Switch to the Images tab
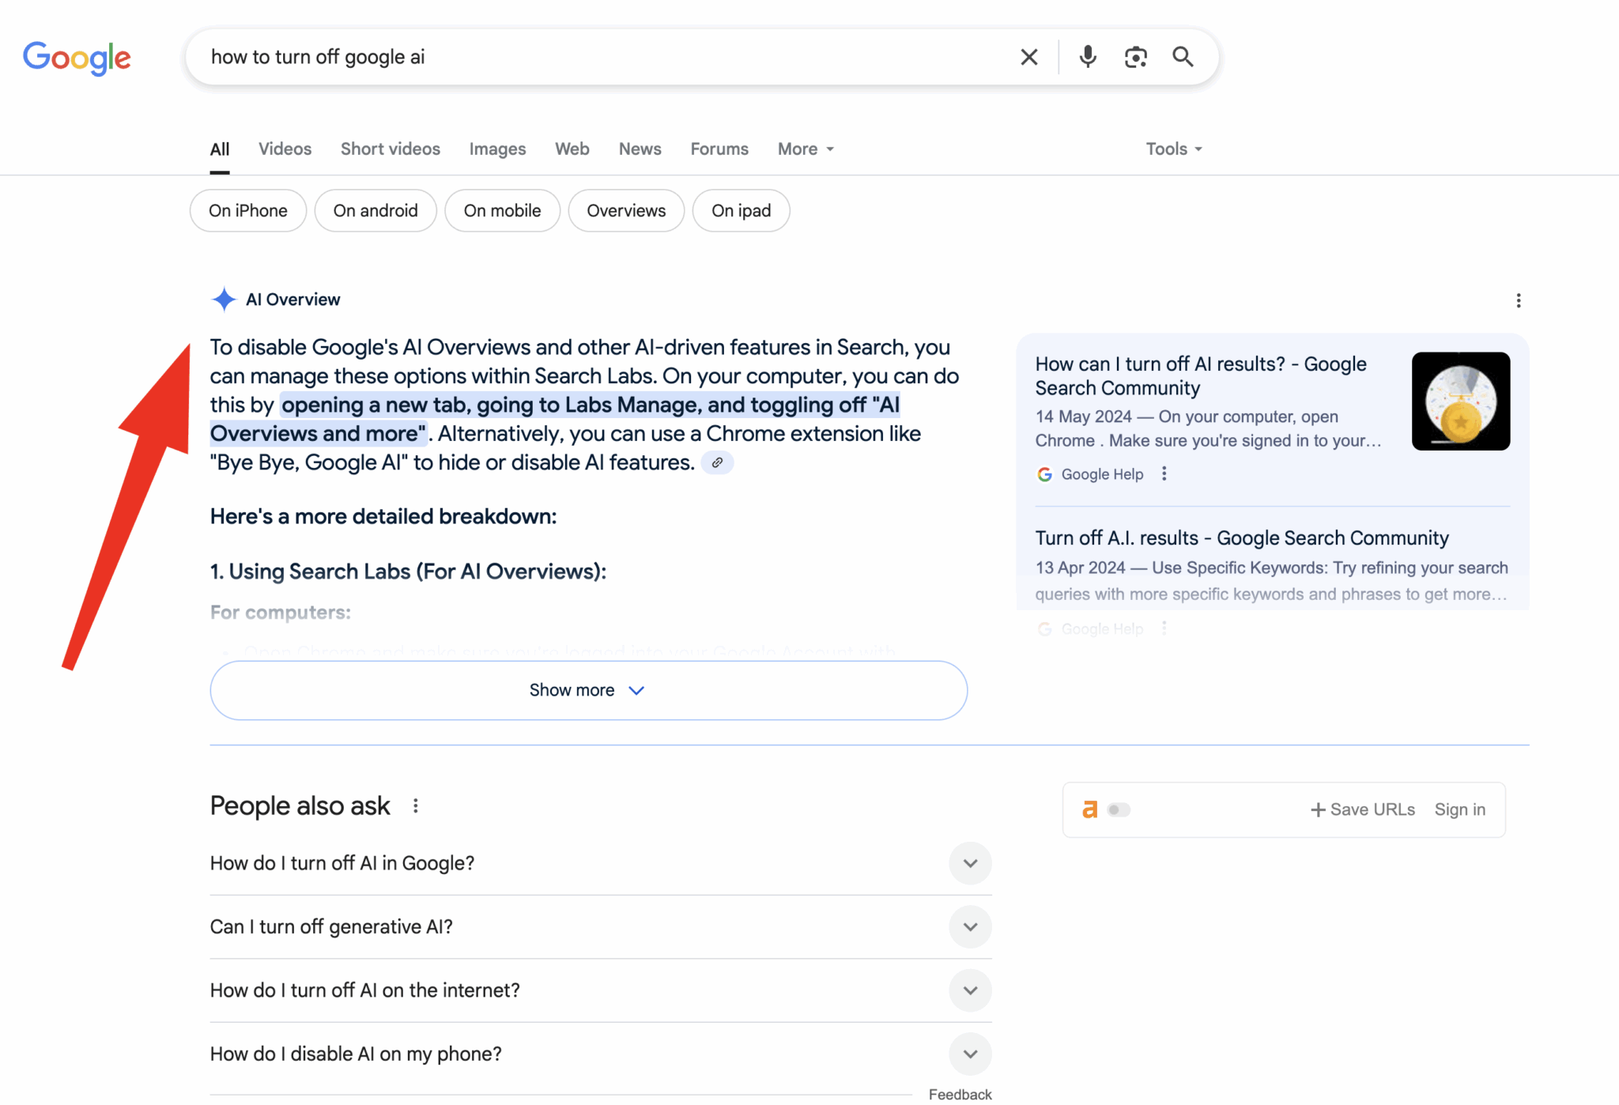The image size is (1619, 1105). pos(497,149)
